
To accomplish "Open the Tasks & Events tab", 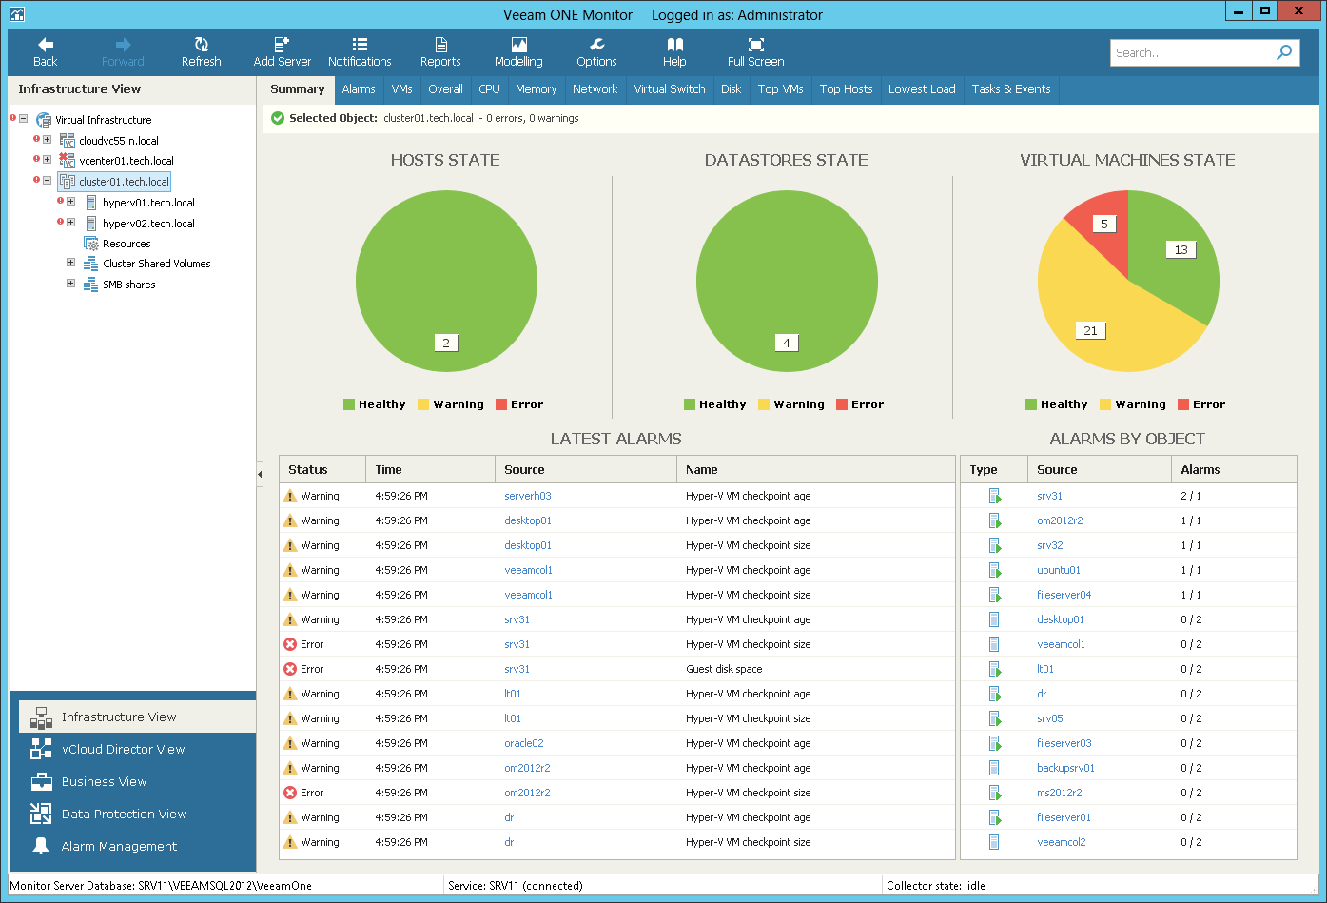I will click(1011, 89).
